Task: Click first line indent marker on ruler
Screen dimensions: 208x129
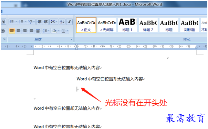Action: tap(76, 45)
